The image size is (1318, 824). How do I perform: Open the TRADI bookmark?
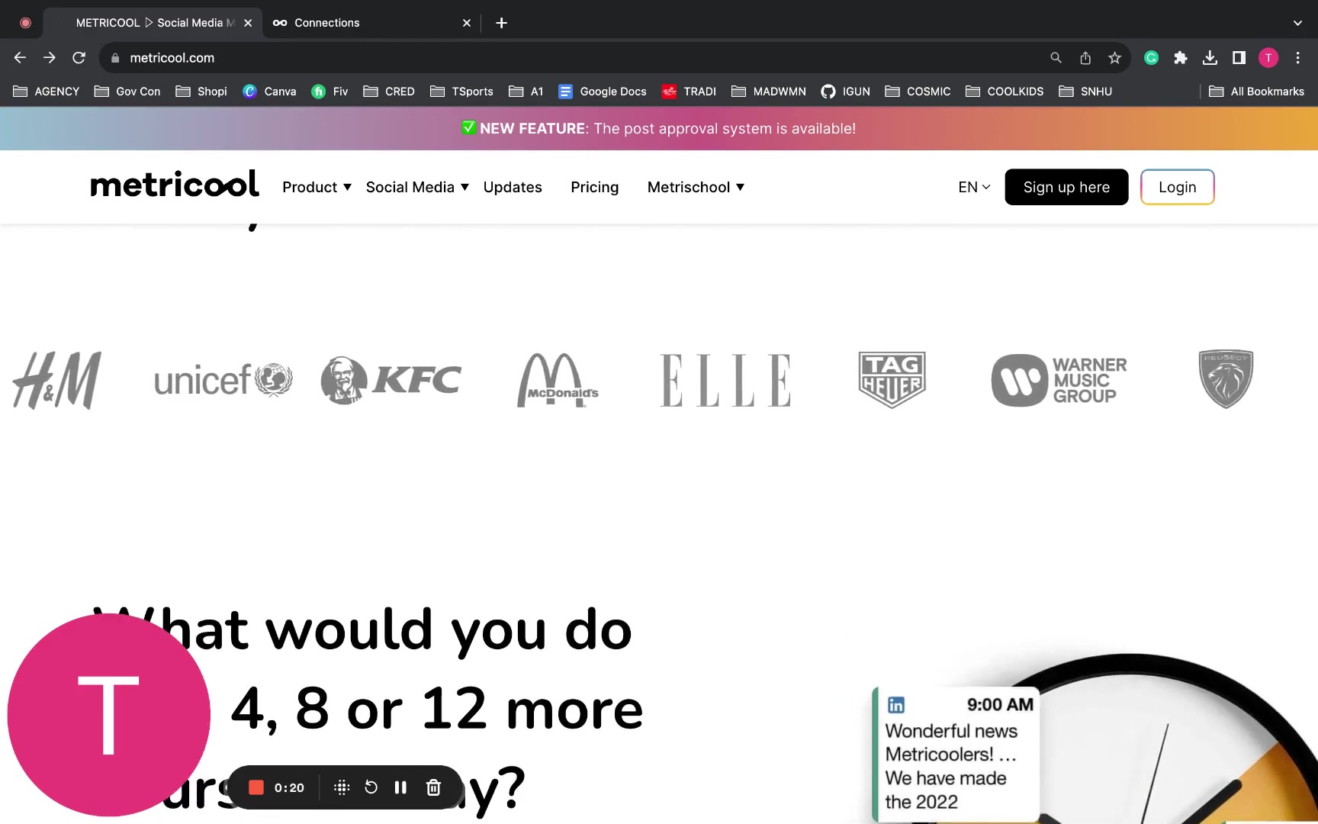point(689,92)
